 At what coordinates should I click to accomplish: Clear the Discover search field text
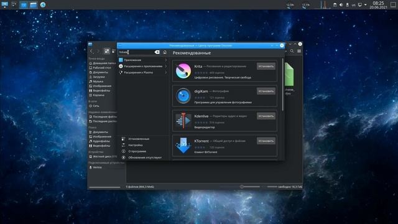click(x=157, y=52)
